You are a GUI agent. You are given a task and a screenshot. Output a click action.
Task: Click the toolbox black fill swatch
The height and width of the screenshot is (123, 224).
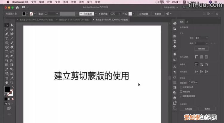point(7,89)
